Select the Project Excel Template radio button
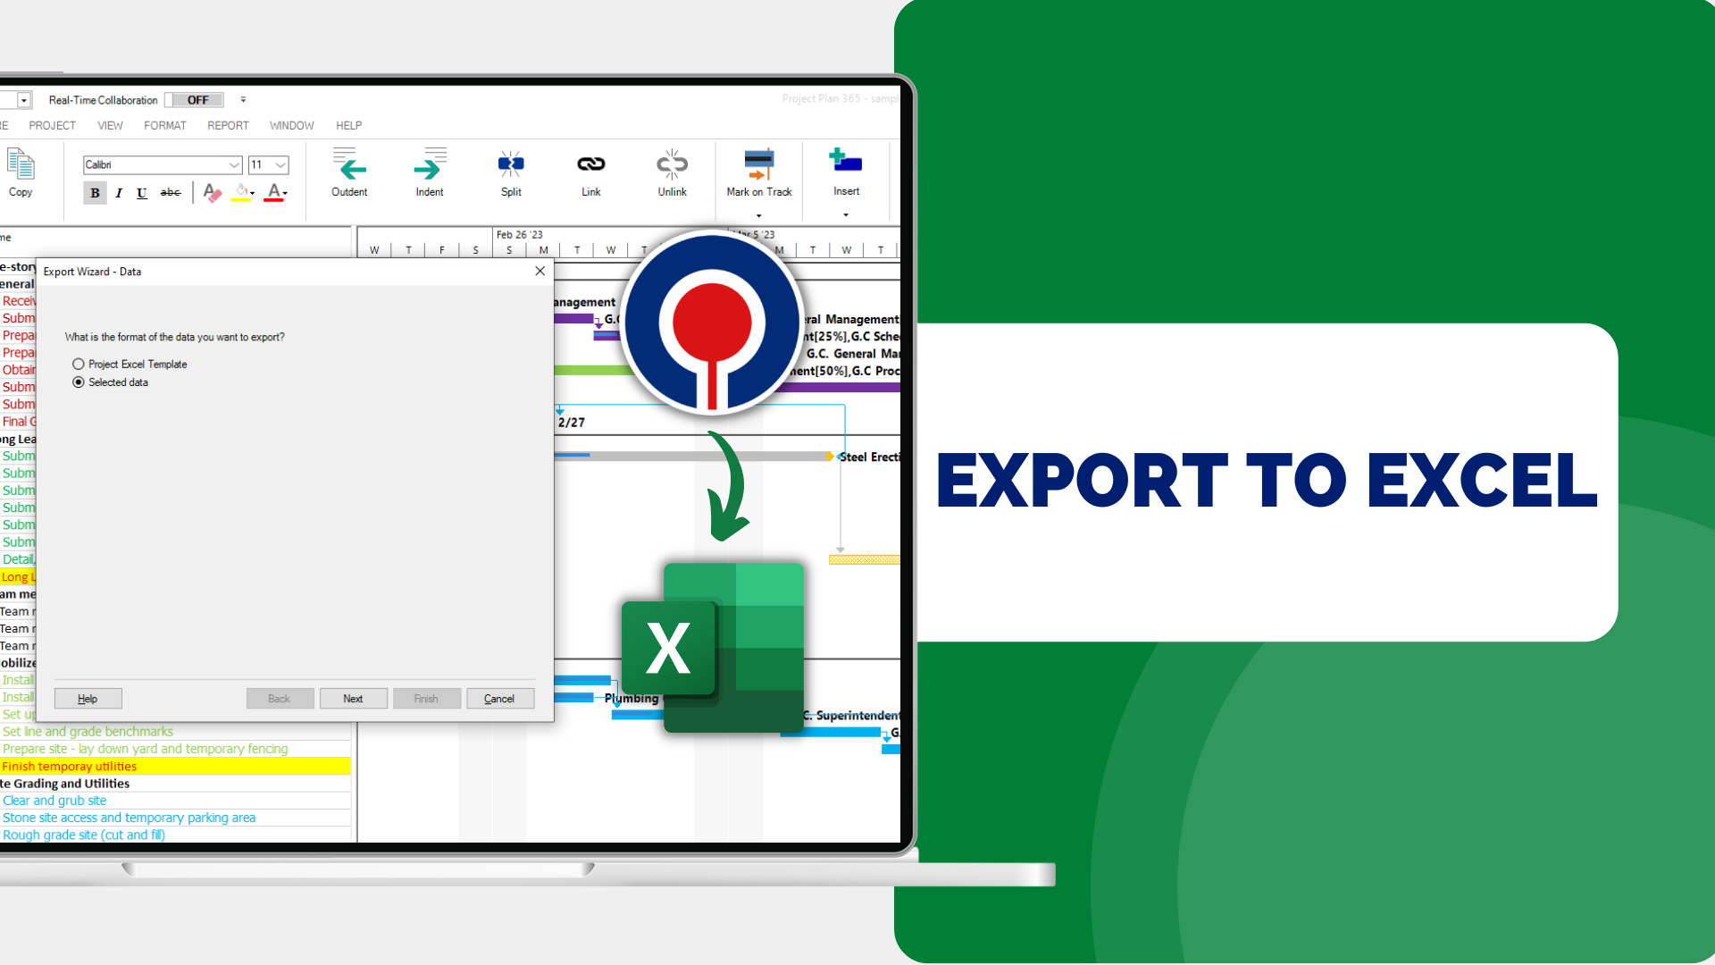 [78, 363]
